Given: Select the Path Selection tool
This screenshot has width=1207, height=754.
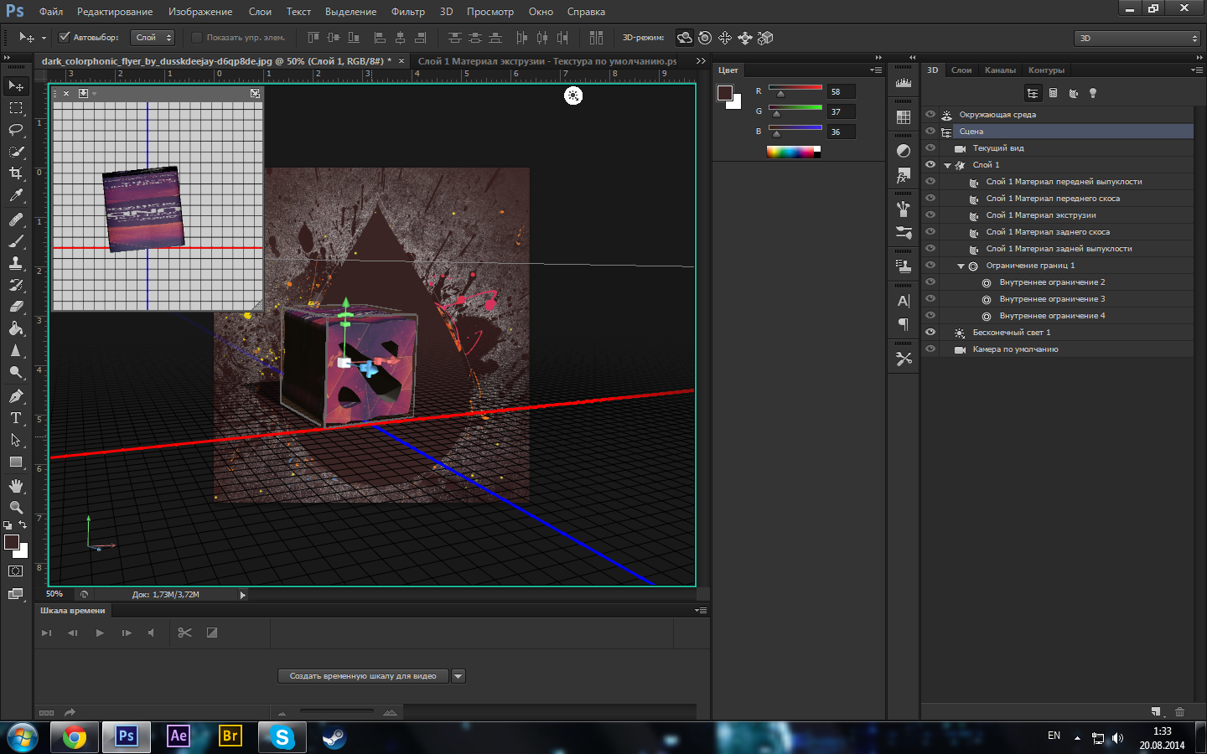Looking at the screenshot, I should coord(16,440).
